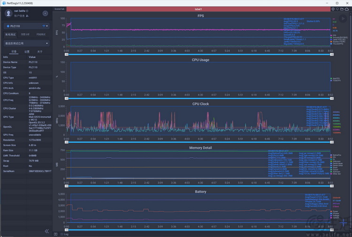Viewport: 352px width, 237px height.
Task: Click the Resolution value 1272x2800
Action: coord(35,140)
